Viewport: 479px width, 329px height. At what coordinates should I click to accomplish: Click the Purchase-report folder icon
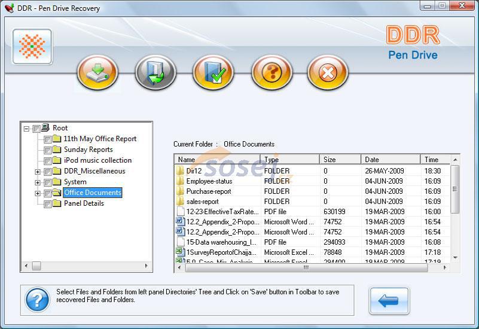point(180,191)
